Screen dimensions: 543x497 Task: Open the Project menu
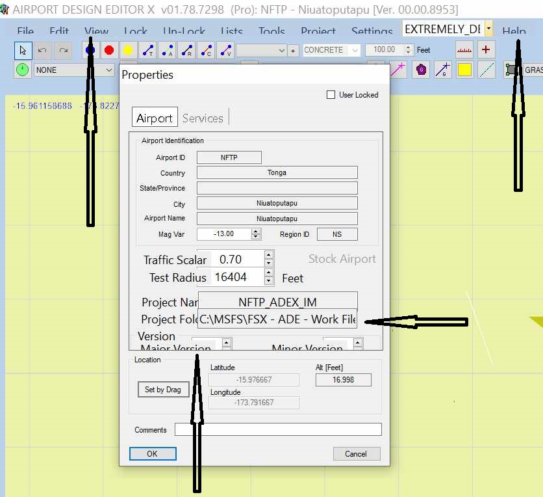click(318, 31)
